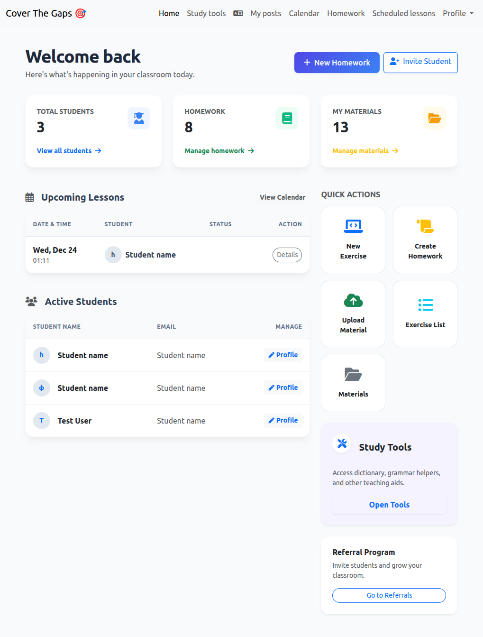Open the Profile dropdown menu
The image size is (483, 637).
pyautogui.click(x=457, y=13)
